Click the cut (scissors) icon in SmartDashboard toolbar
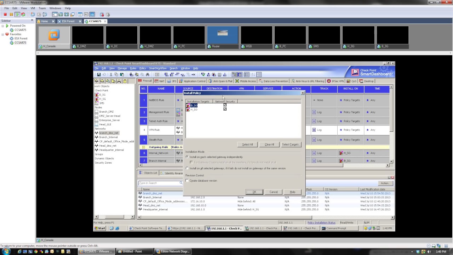The height and width of the screenshot is (255, 453). pyautogui.click(x=111, y=74)
